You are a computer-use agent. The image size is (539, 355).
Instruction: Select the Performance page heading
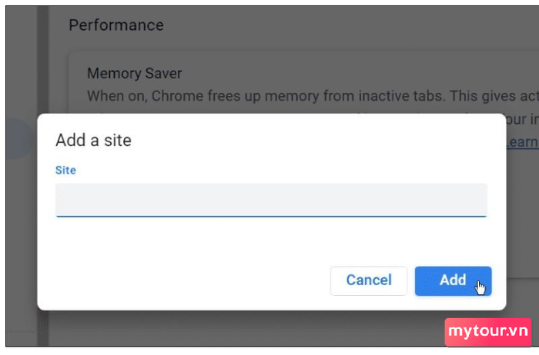pyautogui.click(x=116, y=25)
